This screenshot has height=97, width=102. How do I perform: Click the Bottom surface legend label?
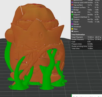coord(79,7)
